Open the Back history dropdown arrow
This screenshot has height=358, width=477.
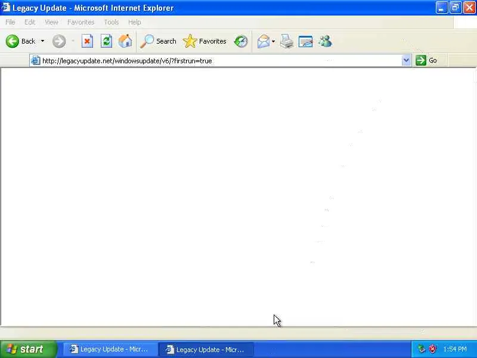(42, 41)
